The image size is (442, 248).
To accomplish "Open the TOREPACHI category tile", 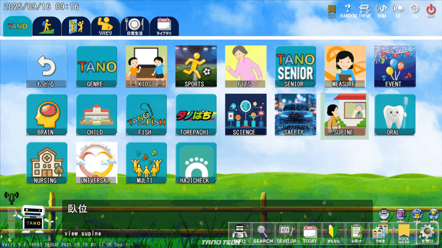I will click(196, 115).
